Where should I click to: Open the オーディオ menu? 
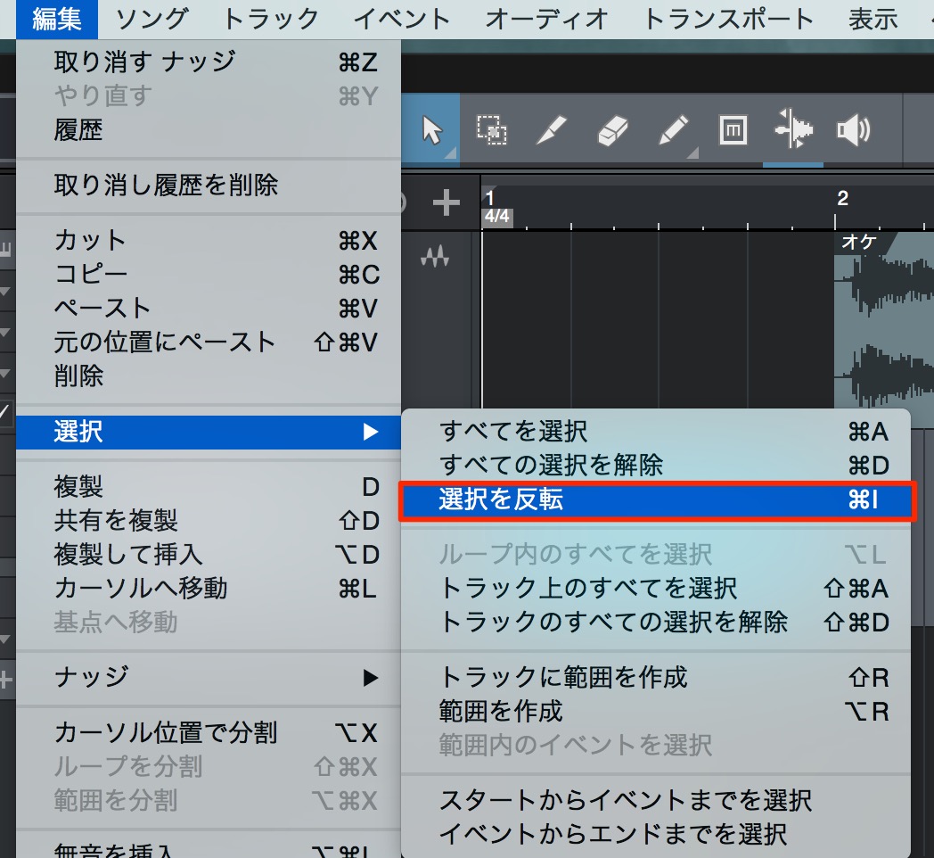pos(547,19)
